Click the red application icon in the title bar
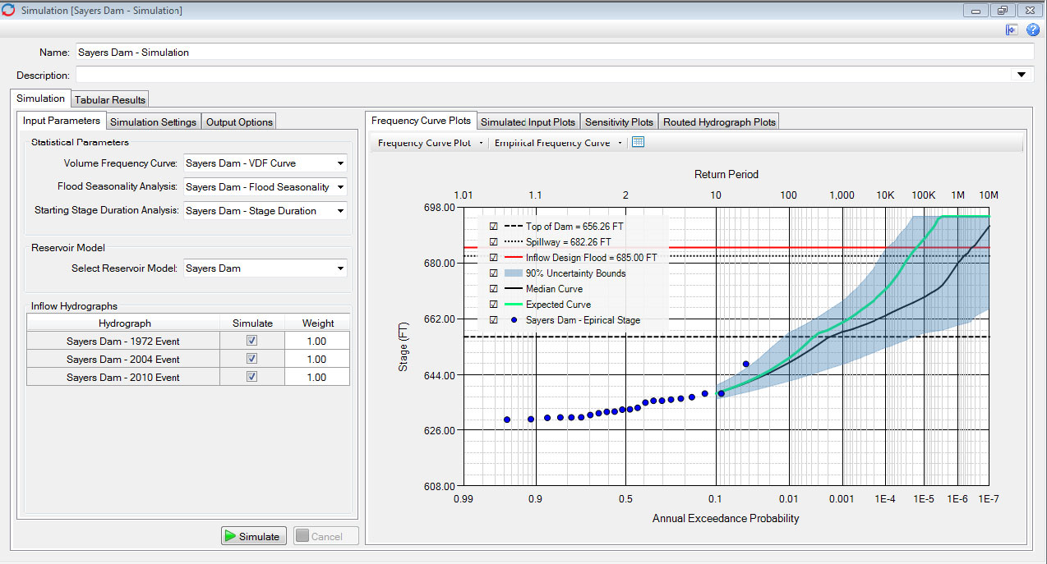The width and height of the screenshot is (1047, 564). tap(9, 10)
